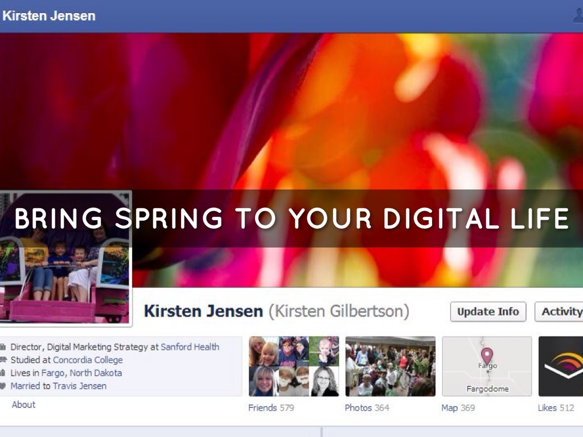Click the graduation education icon

[3, 360]
